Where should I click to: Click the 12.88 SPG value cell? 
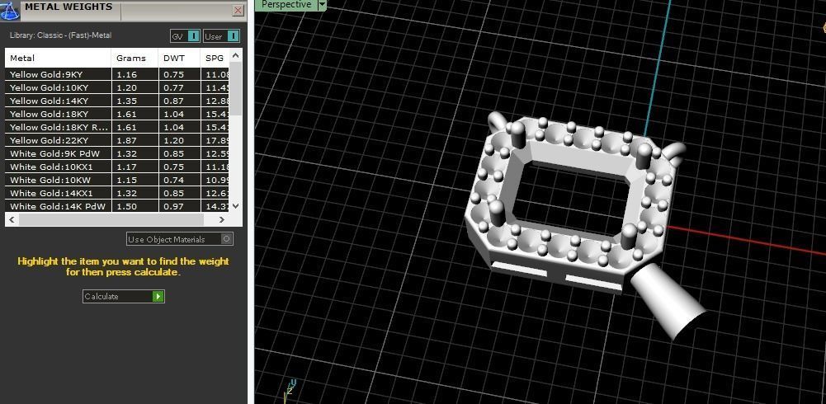point(215,101)
